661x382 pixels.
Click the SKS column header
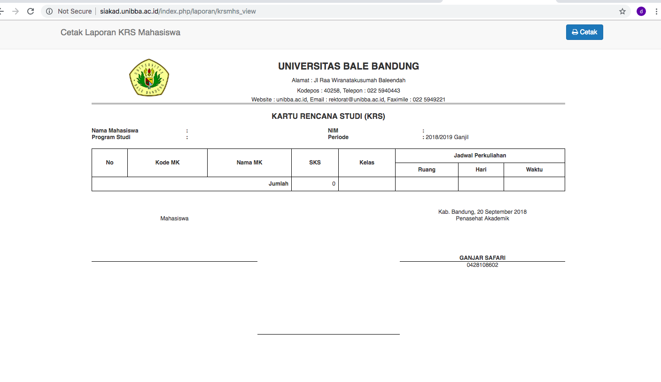pos(315,163)
